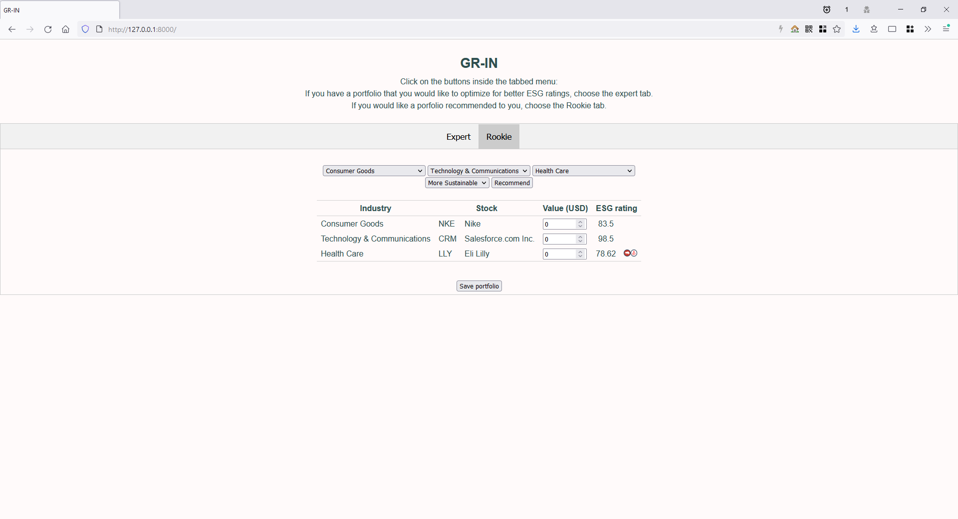Bookmark this page with the star icon
This screenshot has width=958, height=519.
[x=837, y=29]
